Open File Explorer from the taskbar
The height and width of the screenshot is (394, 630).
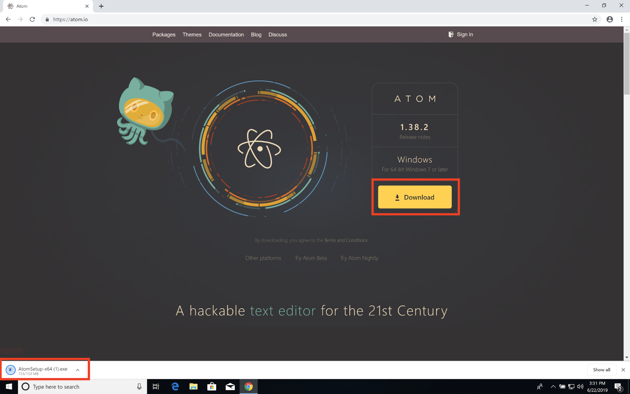193,386
